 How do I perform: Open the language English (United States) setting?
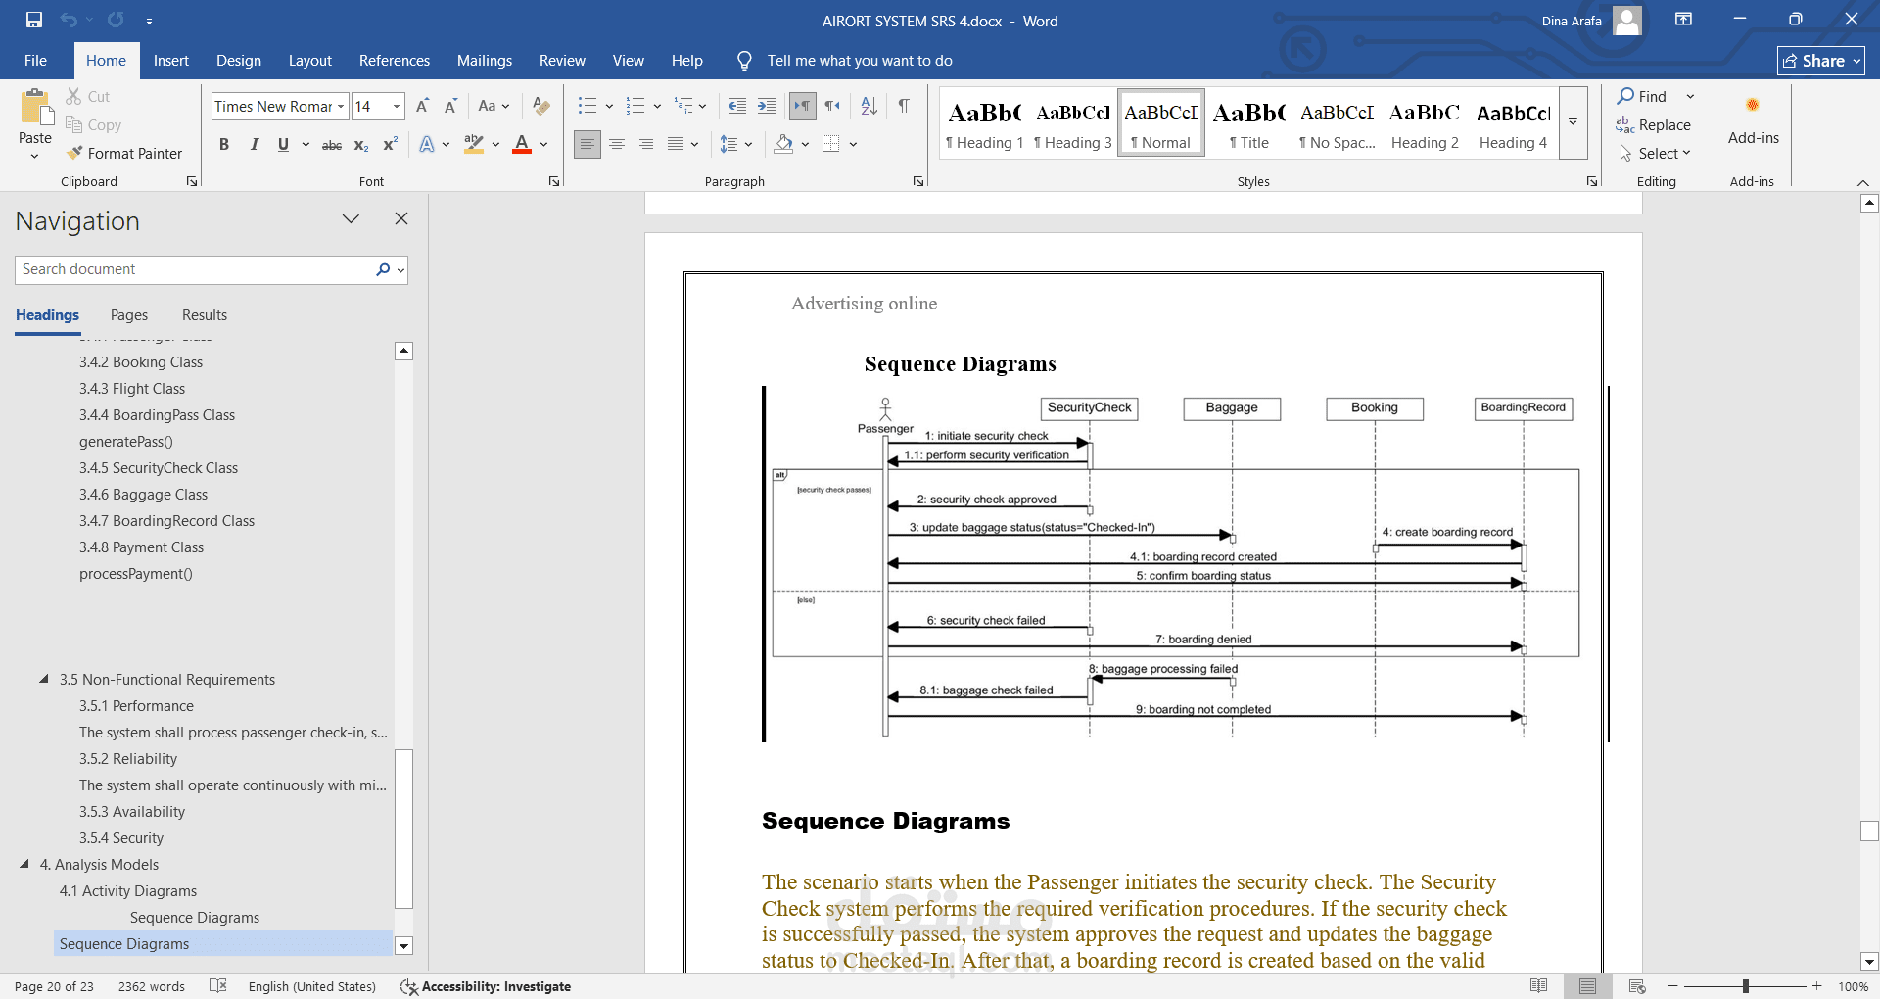(312, 986)
